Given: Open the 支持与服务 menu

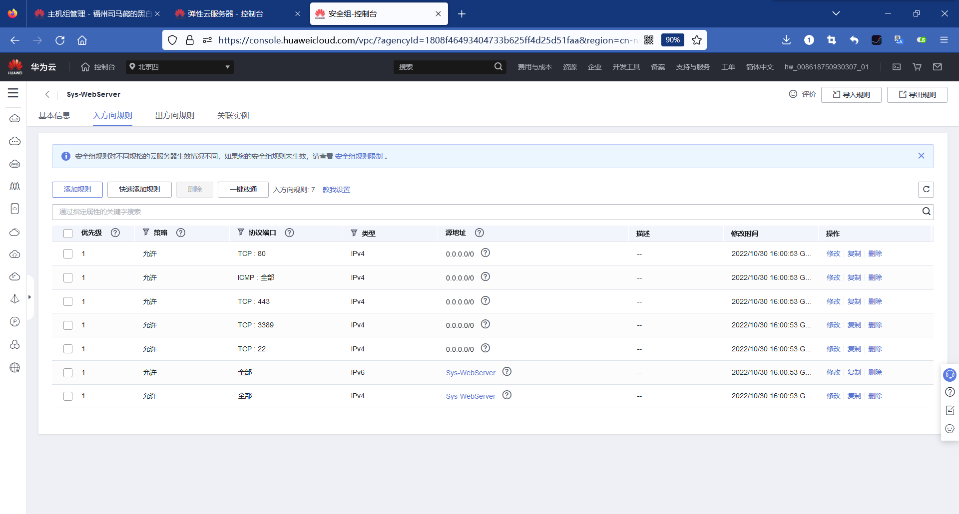Looking at the screenshot, I should (x=693, y=67).
